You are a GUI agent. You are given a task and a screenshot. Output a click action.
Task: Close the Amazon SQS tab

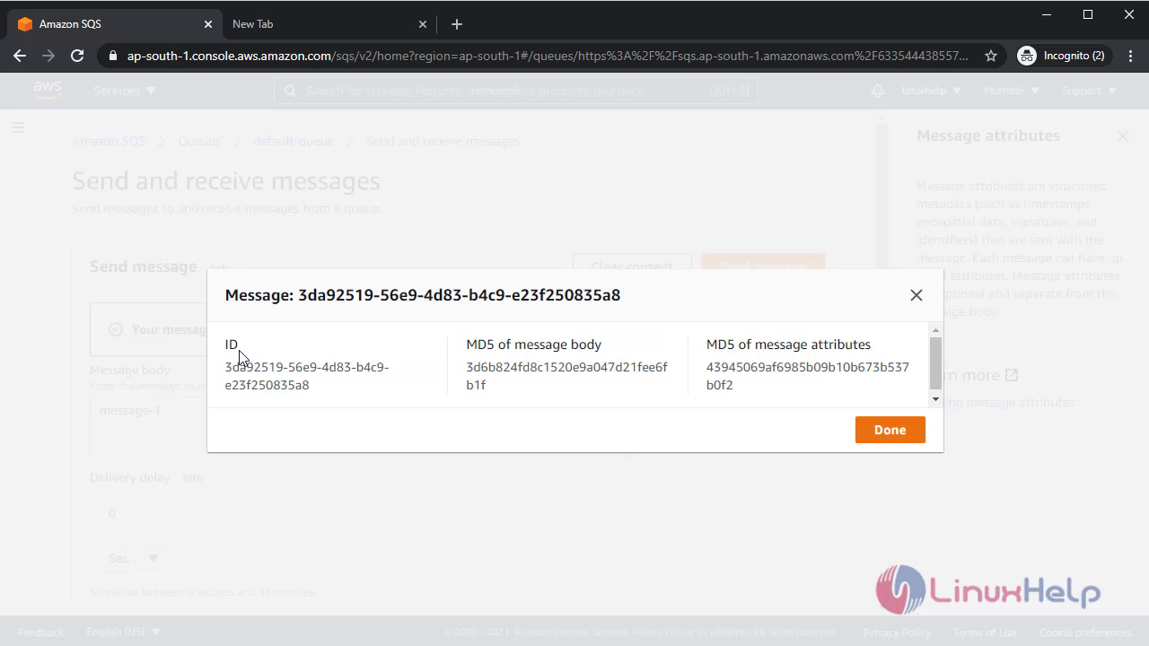point(208,24)
